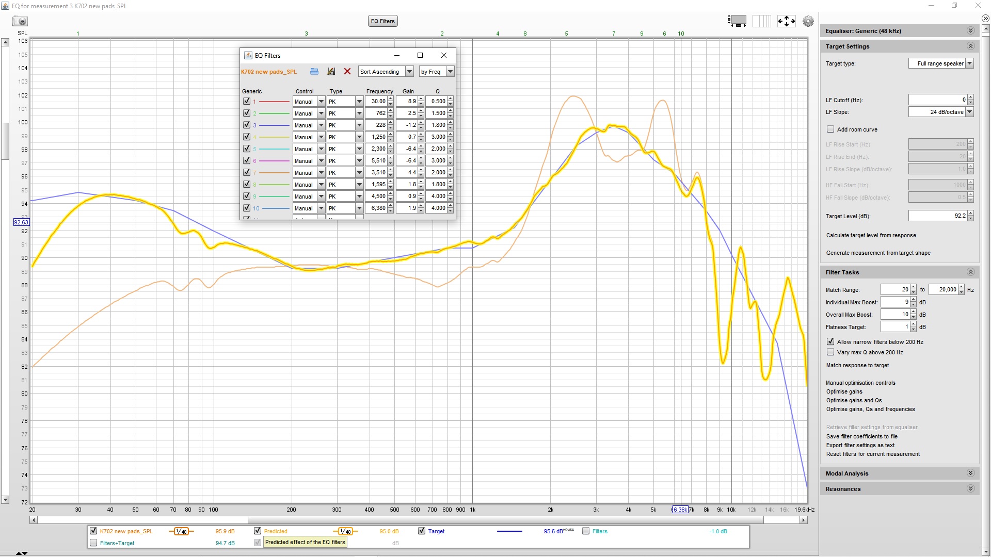Disable filter 3 checkbox
The width and height of the screenshot is (991, 557).
coord(247,125)
